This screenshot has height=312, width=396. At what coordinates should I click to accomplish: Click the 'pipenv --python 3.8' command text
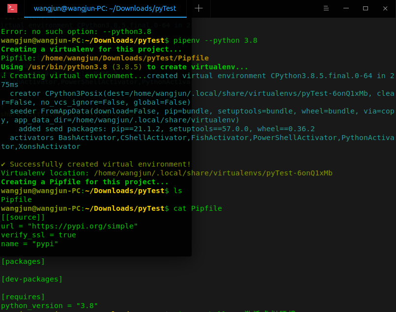coord(215,40)
